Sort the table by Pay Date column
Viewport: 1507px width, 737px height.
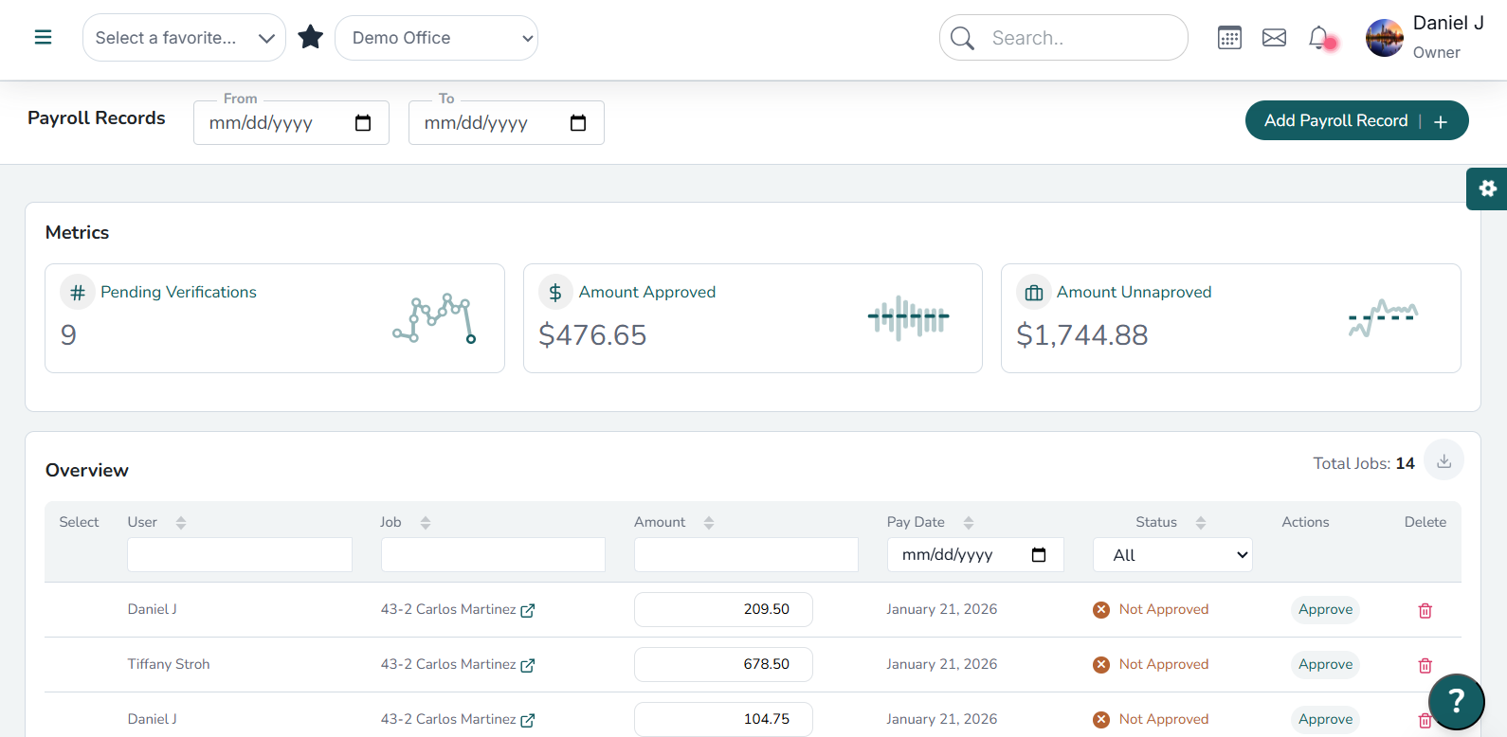tap(968, 523)
